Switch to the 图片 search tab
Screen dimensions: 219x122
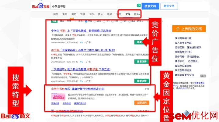100,14
